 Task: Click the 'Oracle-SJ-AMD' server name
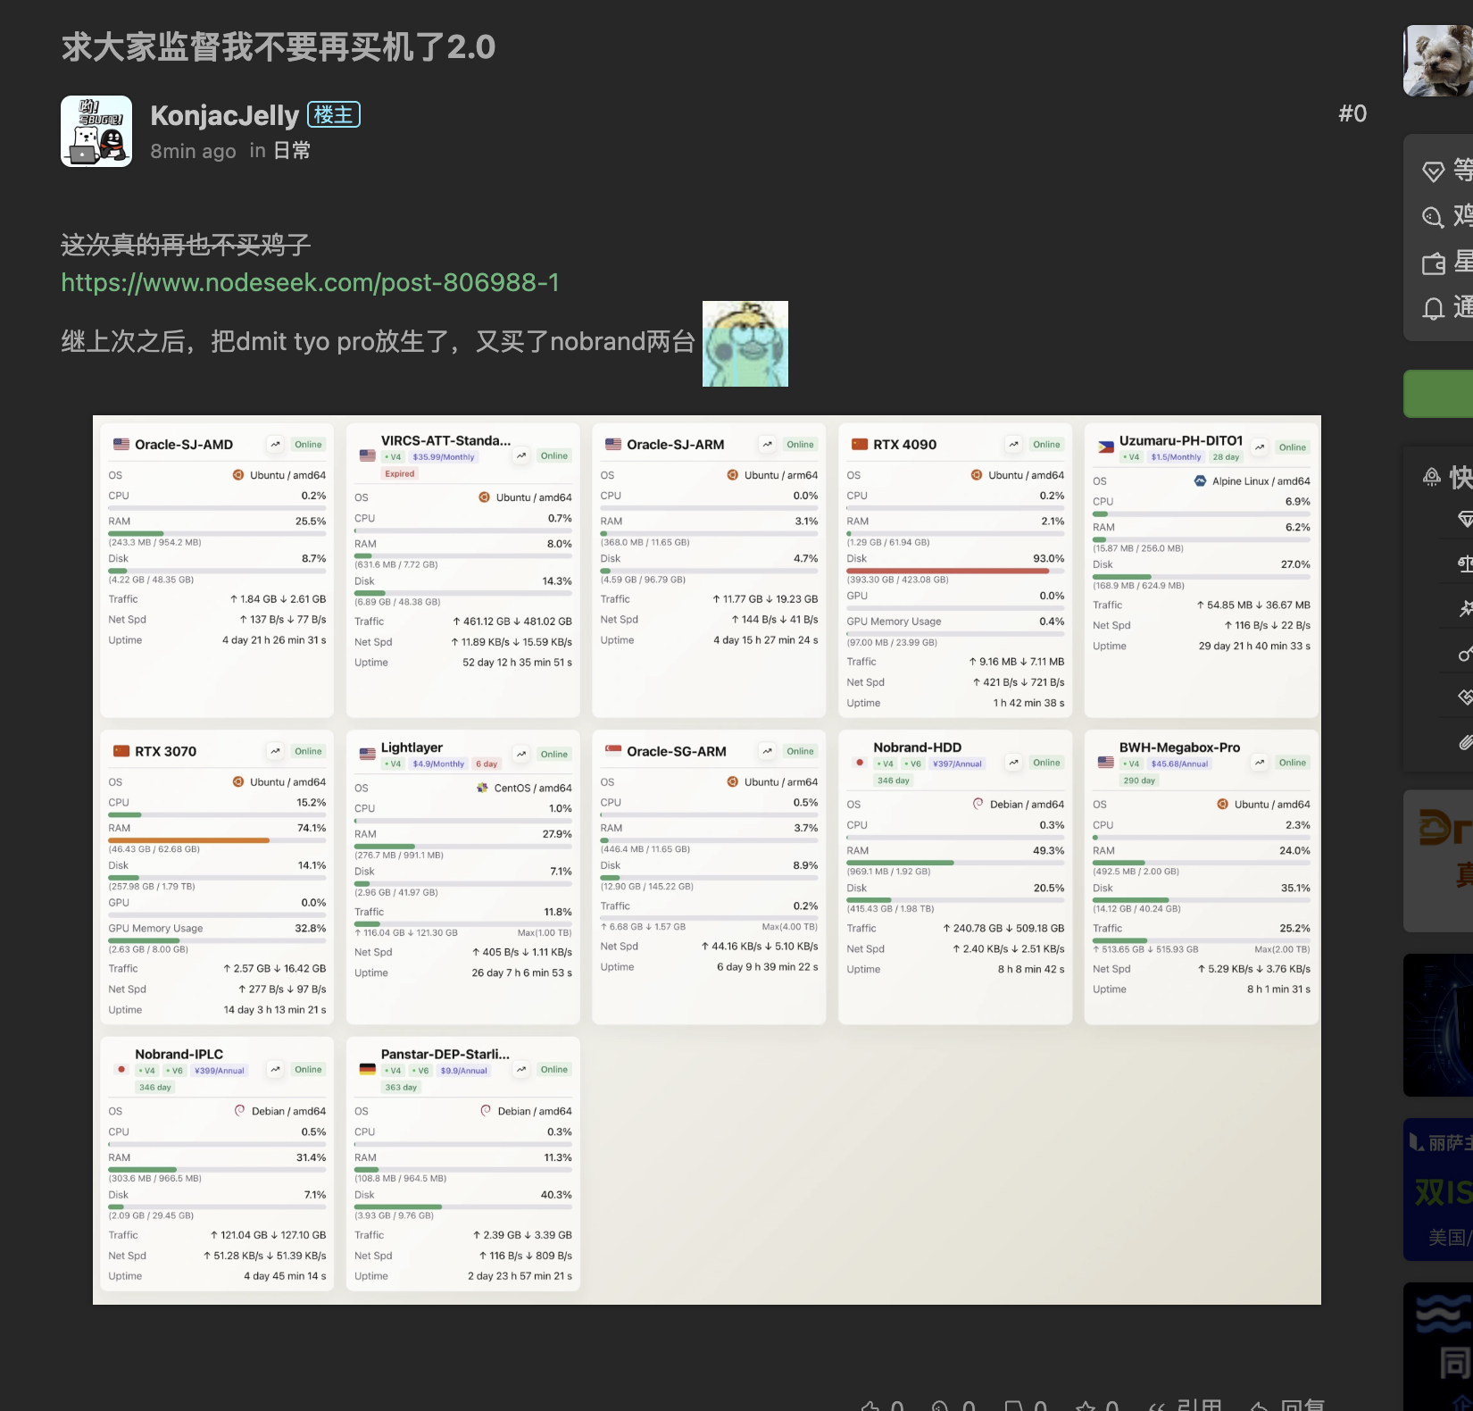pyautogui.click(x=184, y=445)
